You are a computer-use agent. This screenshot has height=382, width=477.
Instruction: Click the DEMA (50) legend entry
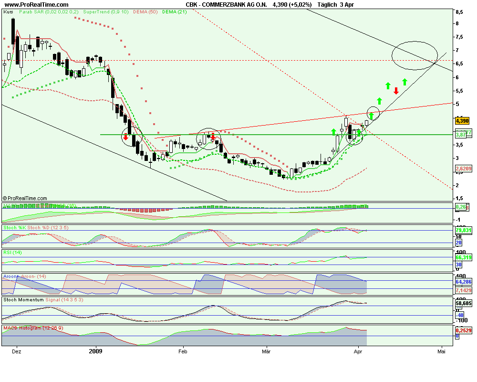click(x=145, y=12)
